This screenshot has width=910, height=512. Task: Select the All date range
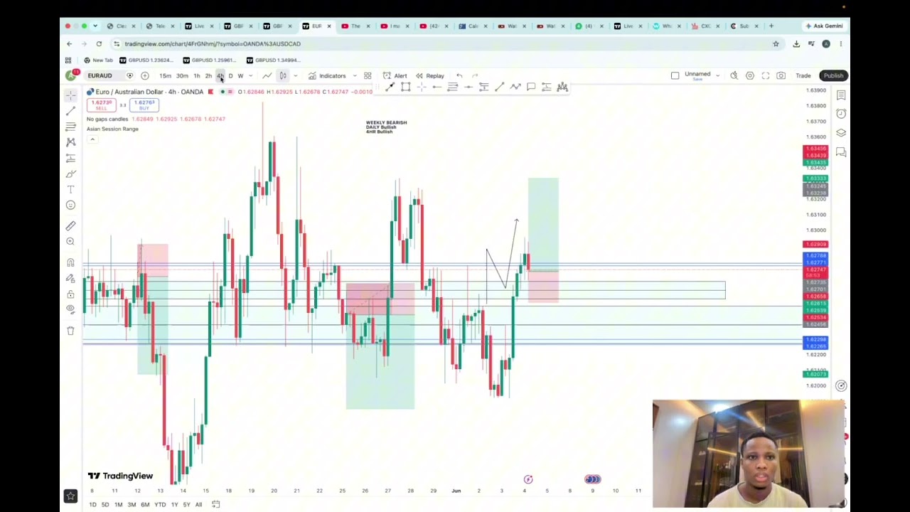pyautogui.click(x=198, y=505)
